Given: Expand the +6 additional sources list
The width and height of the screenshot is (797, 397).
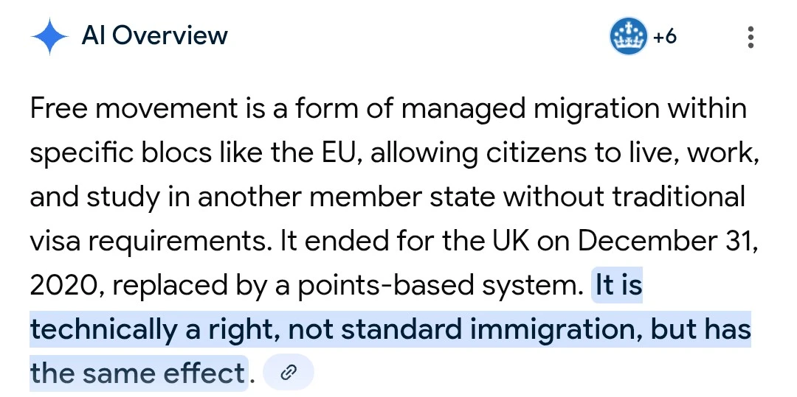Looking at the screenshot, I should (x=665, y=37).
